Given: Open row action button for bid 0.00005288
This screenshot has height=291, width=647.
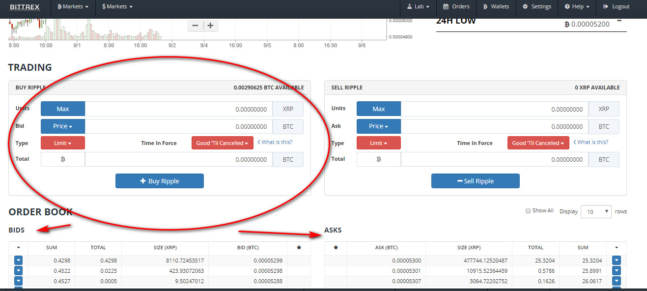Looking at the screenshot, I should click(x=18, y=282).
